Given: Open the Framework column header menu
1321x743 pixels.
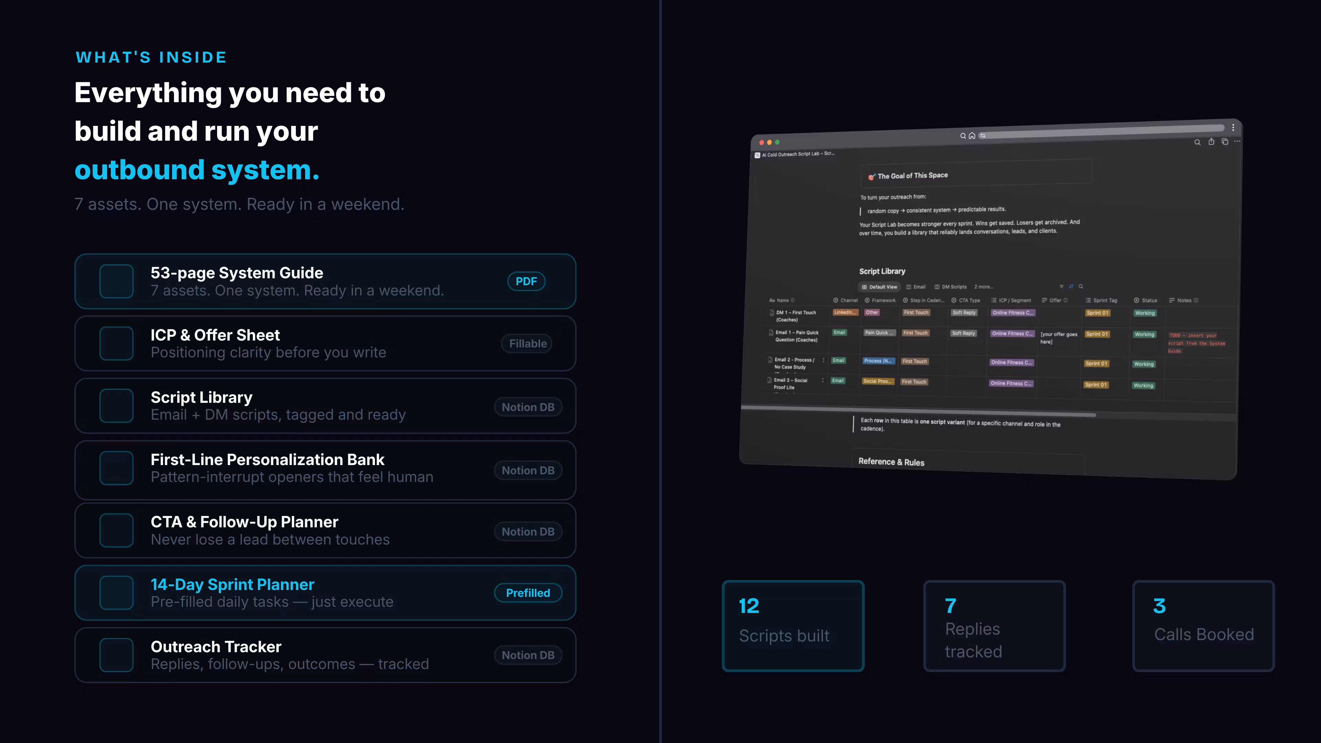Looking at the screenshot, I should click(880, 301).
